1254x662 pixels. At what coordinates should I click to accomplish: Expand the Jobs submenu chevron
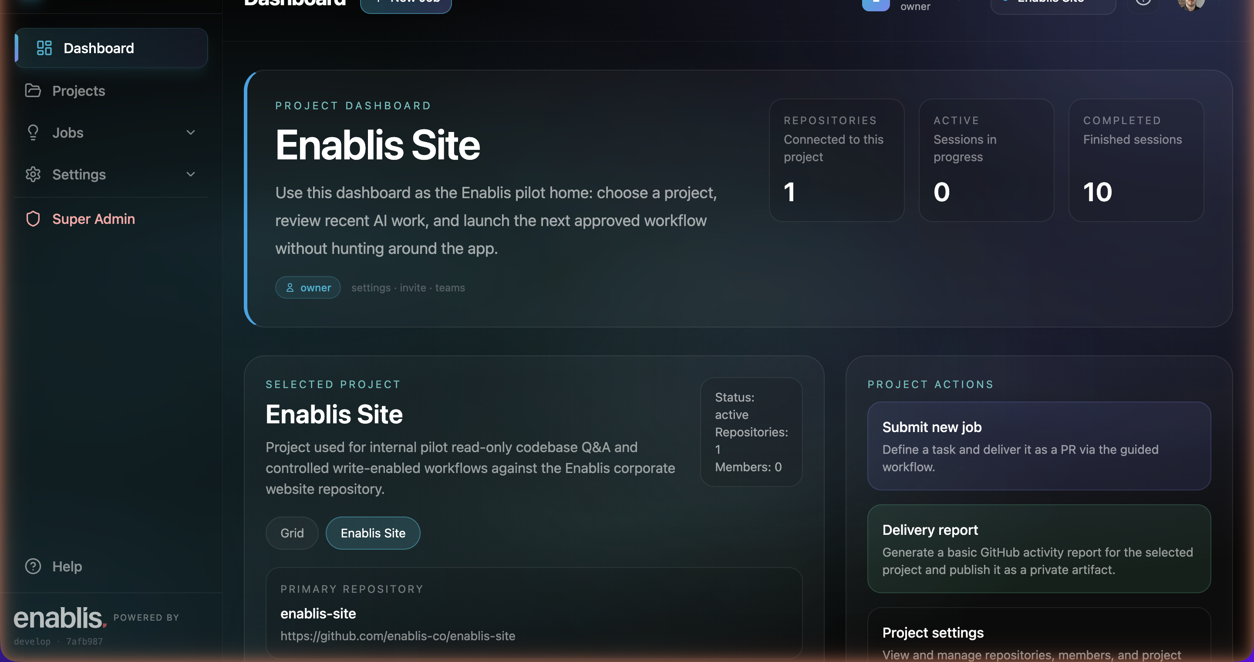(190, 132)
